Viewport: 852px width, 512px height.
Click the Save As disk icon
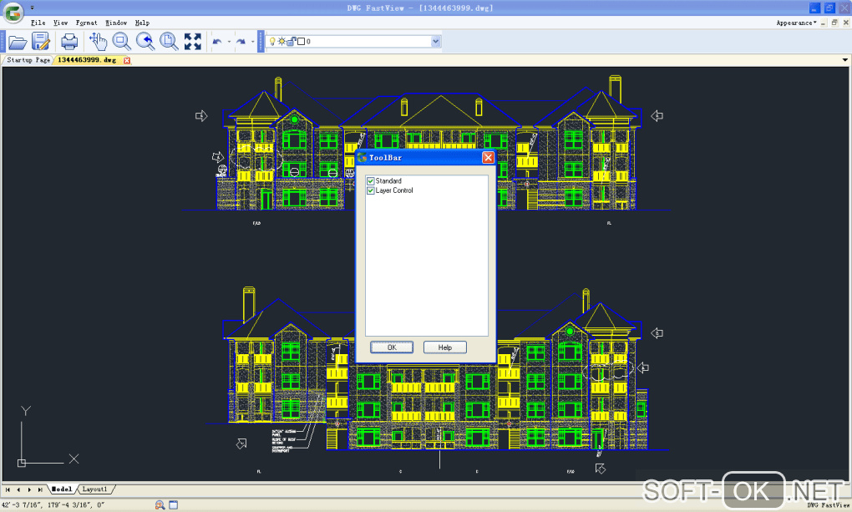pyautogui.click(x=41, y=42)
